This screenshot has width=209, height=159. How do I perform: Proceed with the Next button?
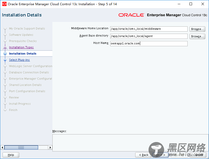pyautogui.click(x=161, y=155)
